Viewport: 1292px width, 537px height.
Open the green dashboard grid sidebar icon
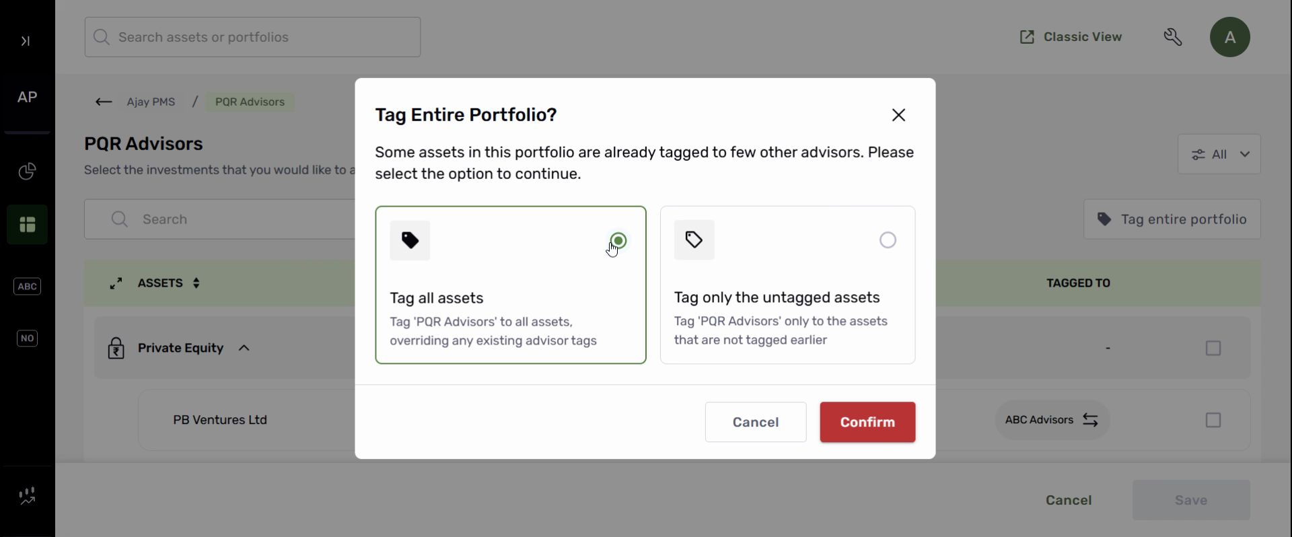click(27, 224)
